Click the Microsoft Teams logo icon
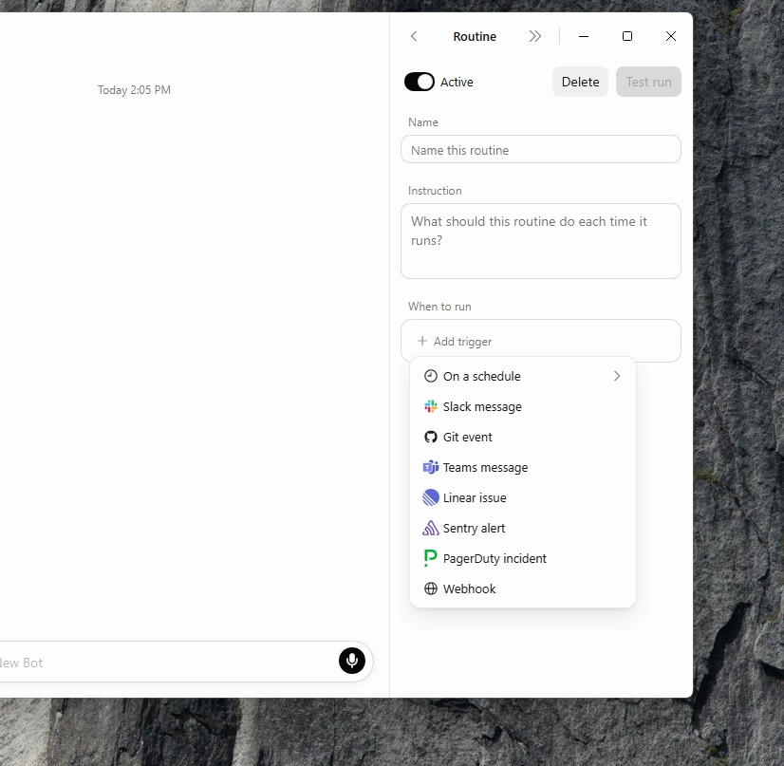 (431, 468)
